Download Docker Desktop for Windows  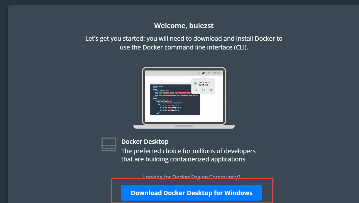[192, 193]
